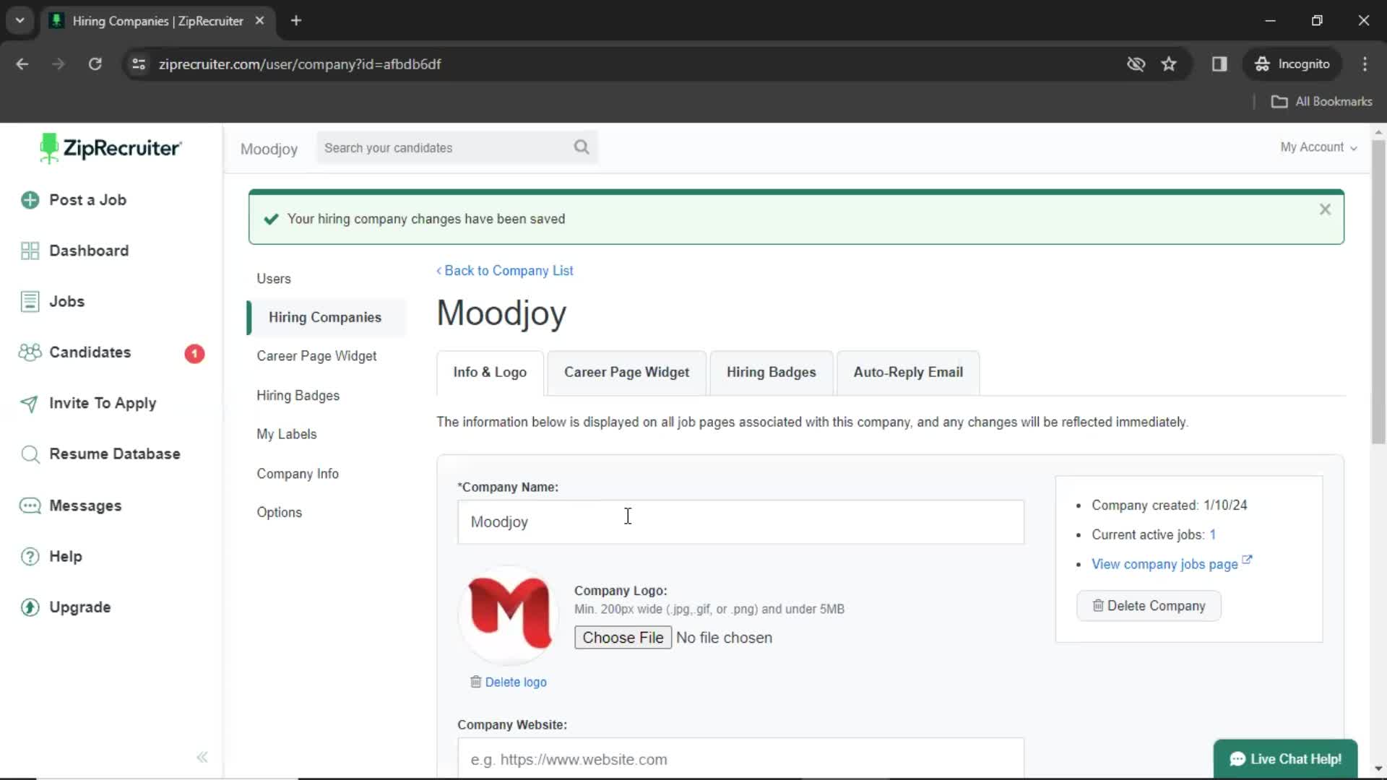Open the Chrome three-dot menu

pos(1365,64)
